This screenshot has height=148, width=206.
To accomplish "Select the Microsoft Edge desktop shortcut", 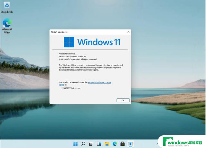I will (x=7, y=26).
